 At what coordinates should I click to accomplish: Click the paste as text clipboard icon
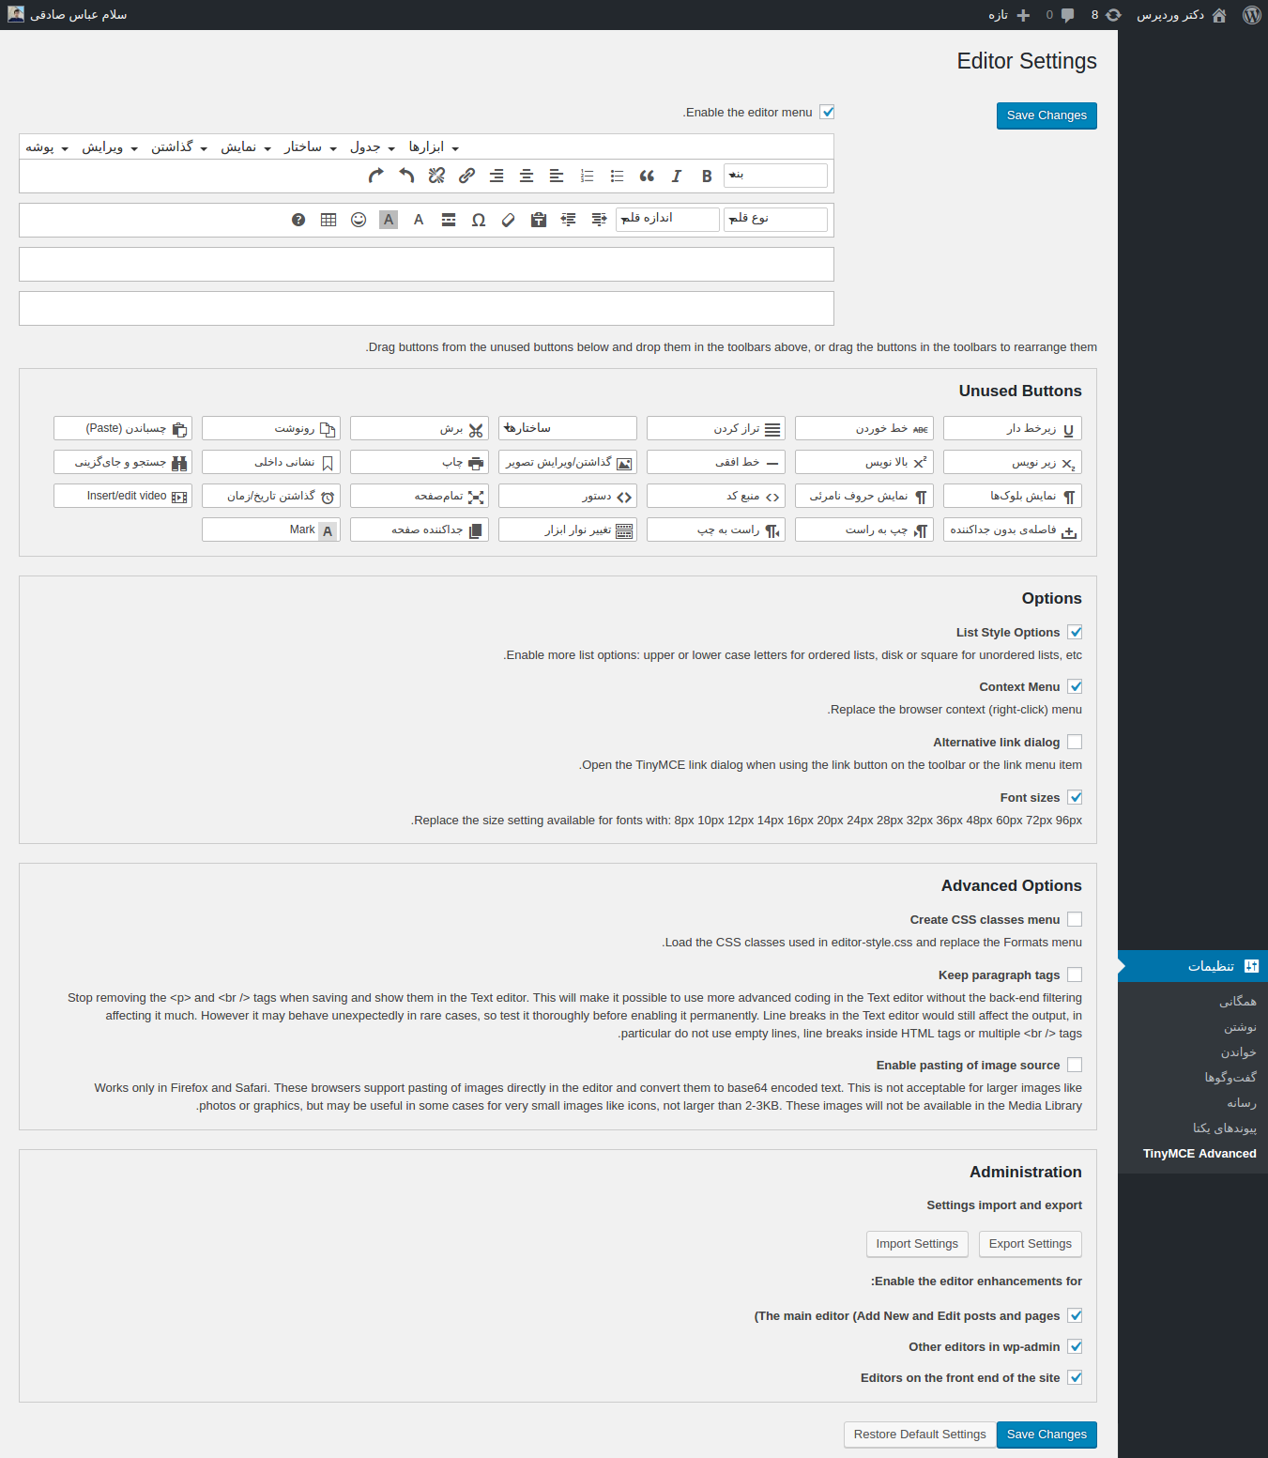point(539,220)
